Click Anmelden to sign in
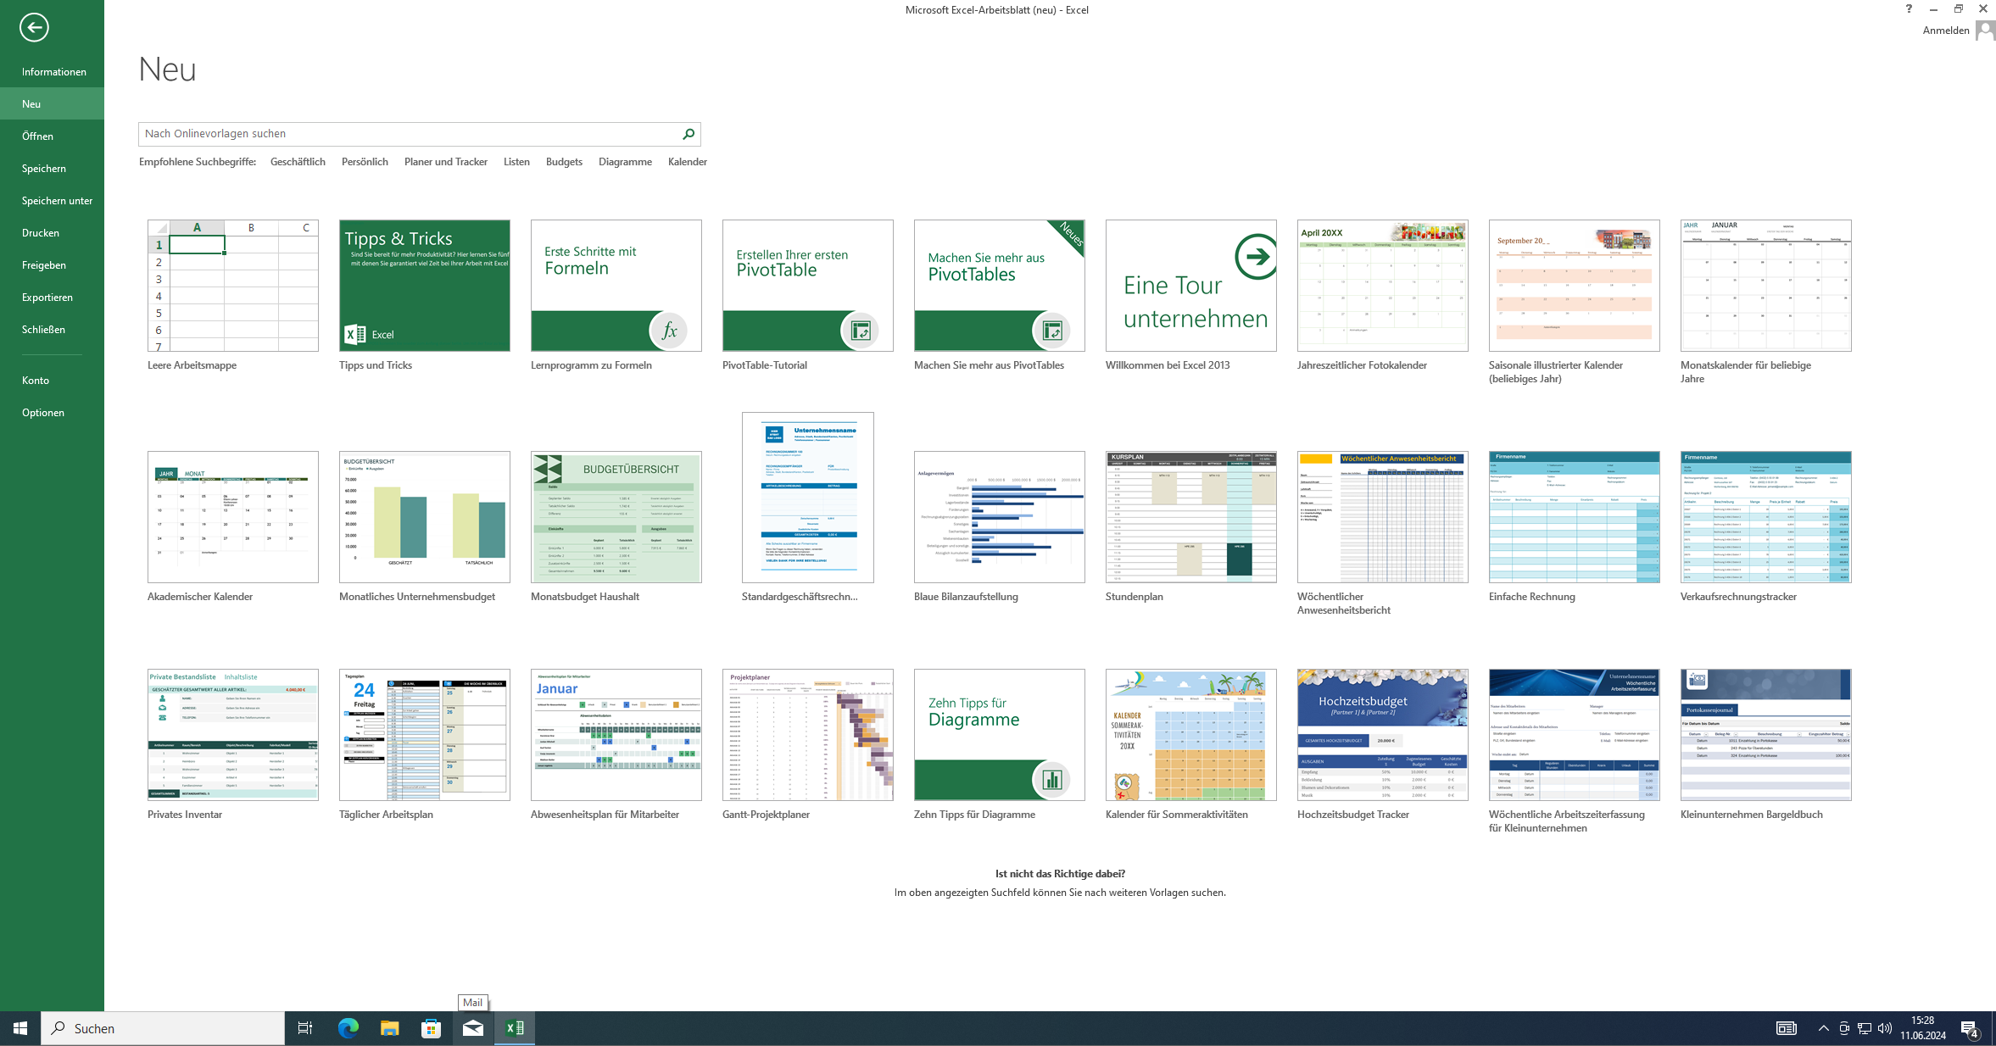 [1945, 31]
